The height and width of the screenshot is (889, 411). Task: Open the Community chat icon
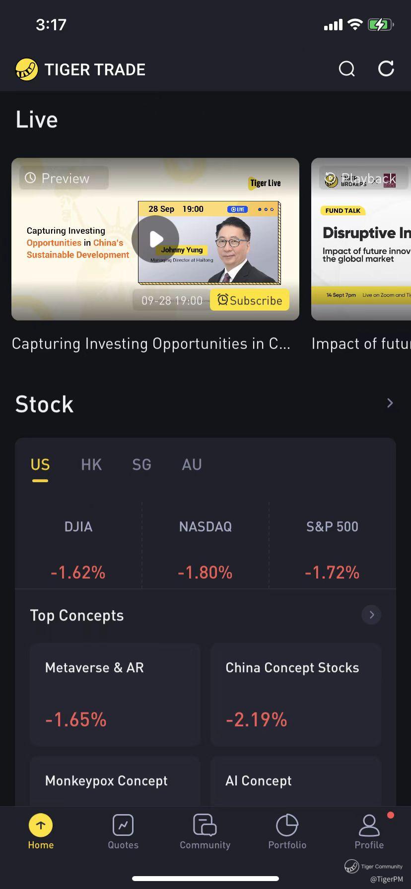[205, 825]
